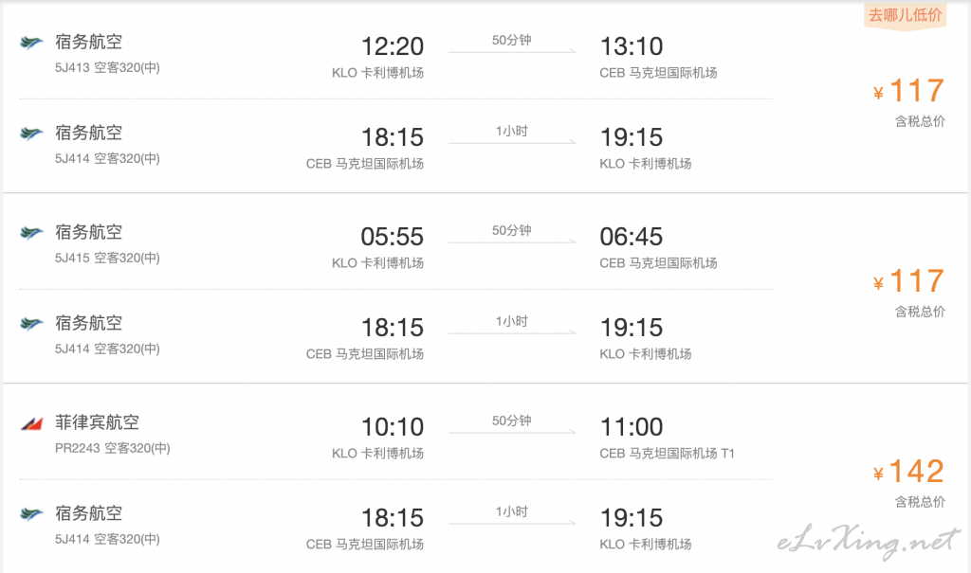Click flight number 5J413 空客320(中)

[107, 68]
